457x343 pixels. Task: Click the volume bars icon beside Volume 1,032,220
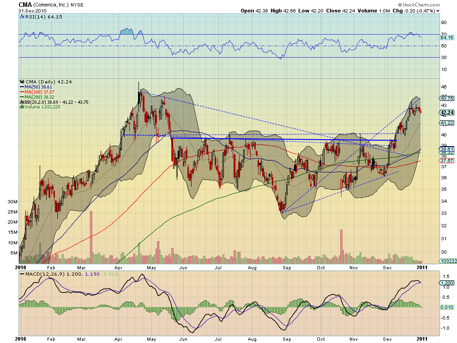pos(22,107)
